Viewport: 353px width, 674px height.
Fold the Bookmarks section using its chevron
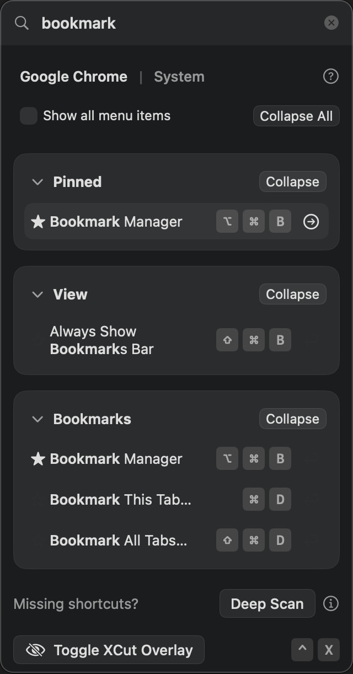pyautogui.click(x=38, y=419)
